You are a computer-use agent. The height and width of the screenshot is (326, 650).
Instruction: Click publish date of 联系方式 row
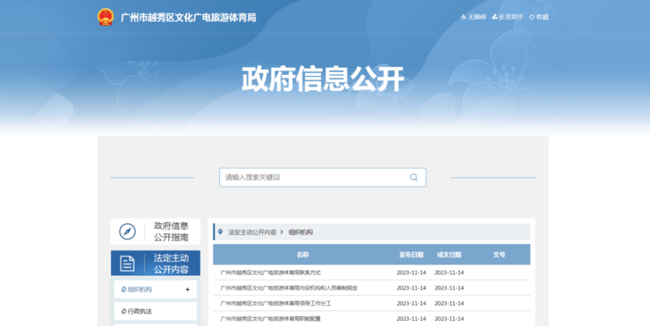coord(411,273)
